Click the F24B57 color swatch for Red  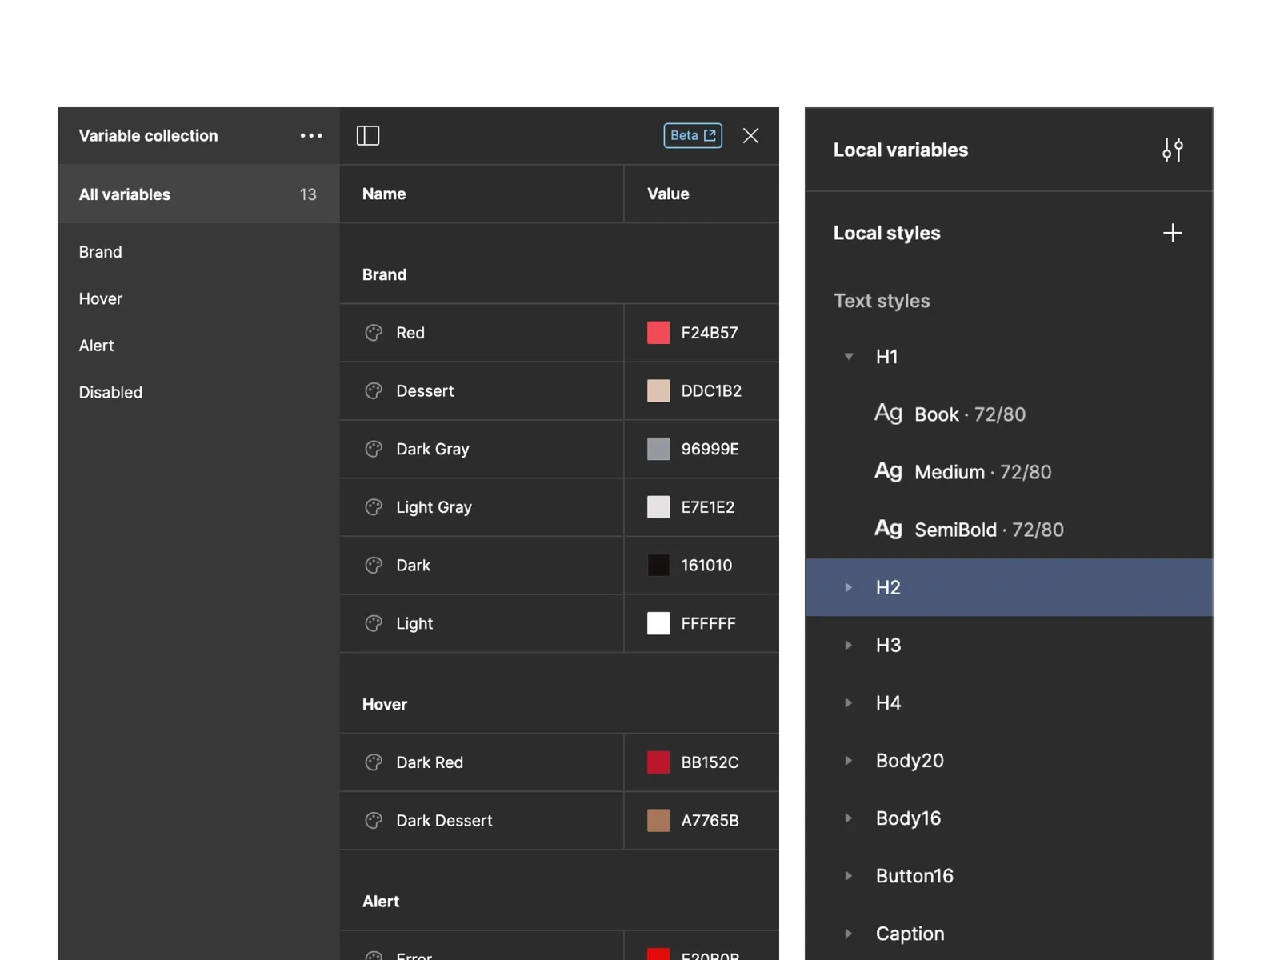click(658, 333)
